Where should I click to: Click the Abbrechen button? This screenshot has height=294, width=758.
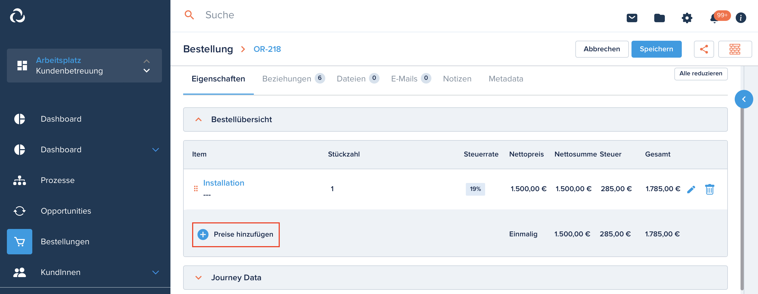point(602,49)
